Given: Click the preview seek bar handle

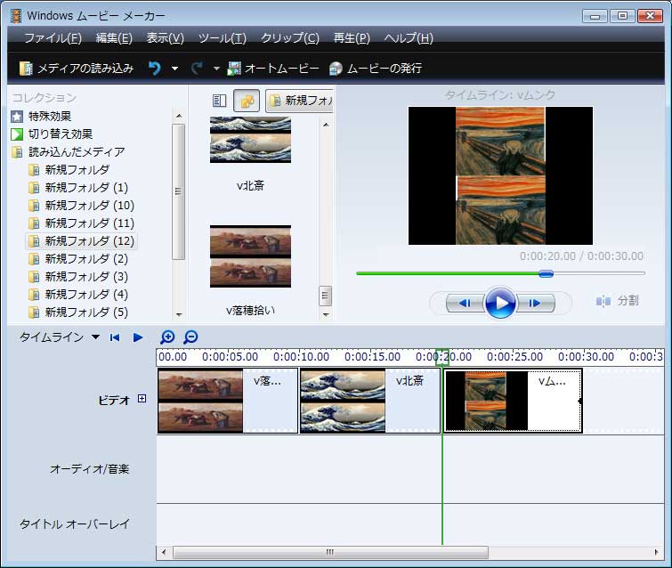Looking at the screenshot, I should point(546,273).
